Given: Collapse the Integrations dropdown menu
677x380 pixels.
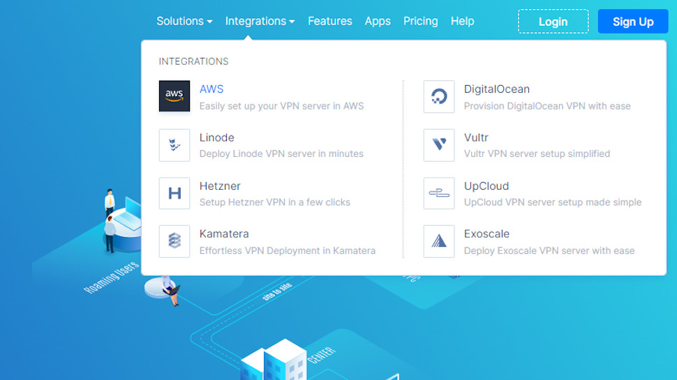Looking at the screenshot, I should pyautogui.click(x=260, y=21).
